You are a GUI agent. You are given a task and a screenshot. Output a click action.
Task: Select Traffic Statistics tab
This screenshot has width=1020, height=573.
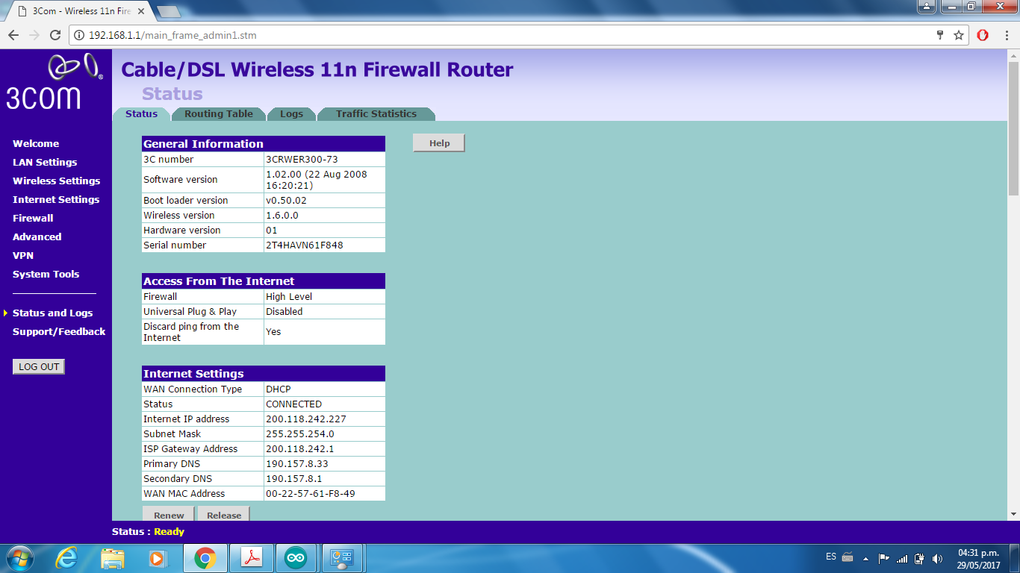[x=376, y=114]
